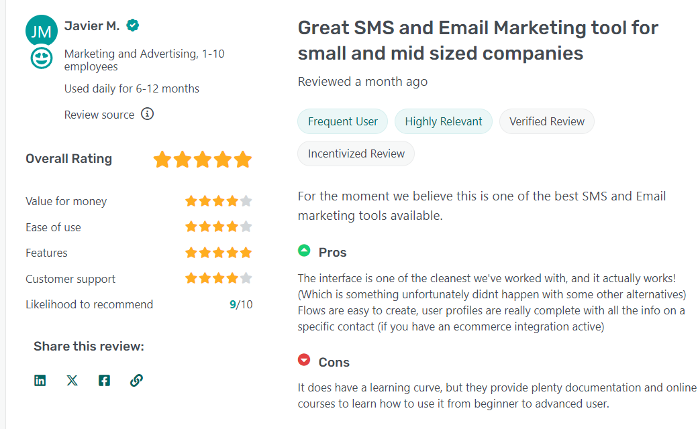Screen dimensions: 700x429
Task: Click the red Cons arrow icon
Action: (x=304, y=361)
